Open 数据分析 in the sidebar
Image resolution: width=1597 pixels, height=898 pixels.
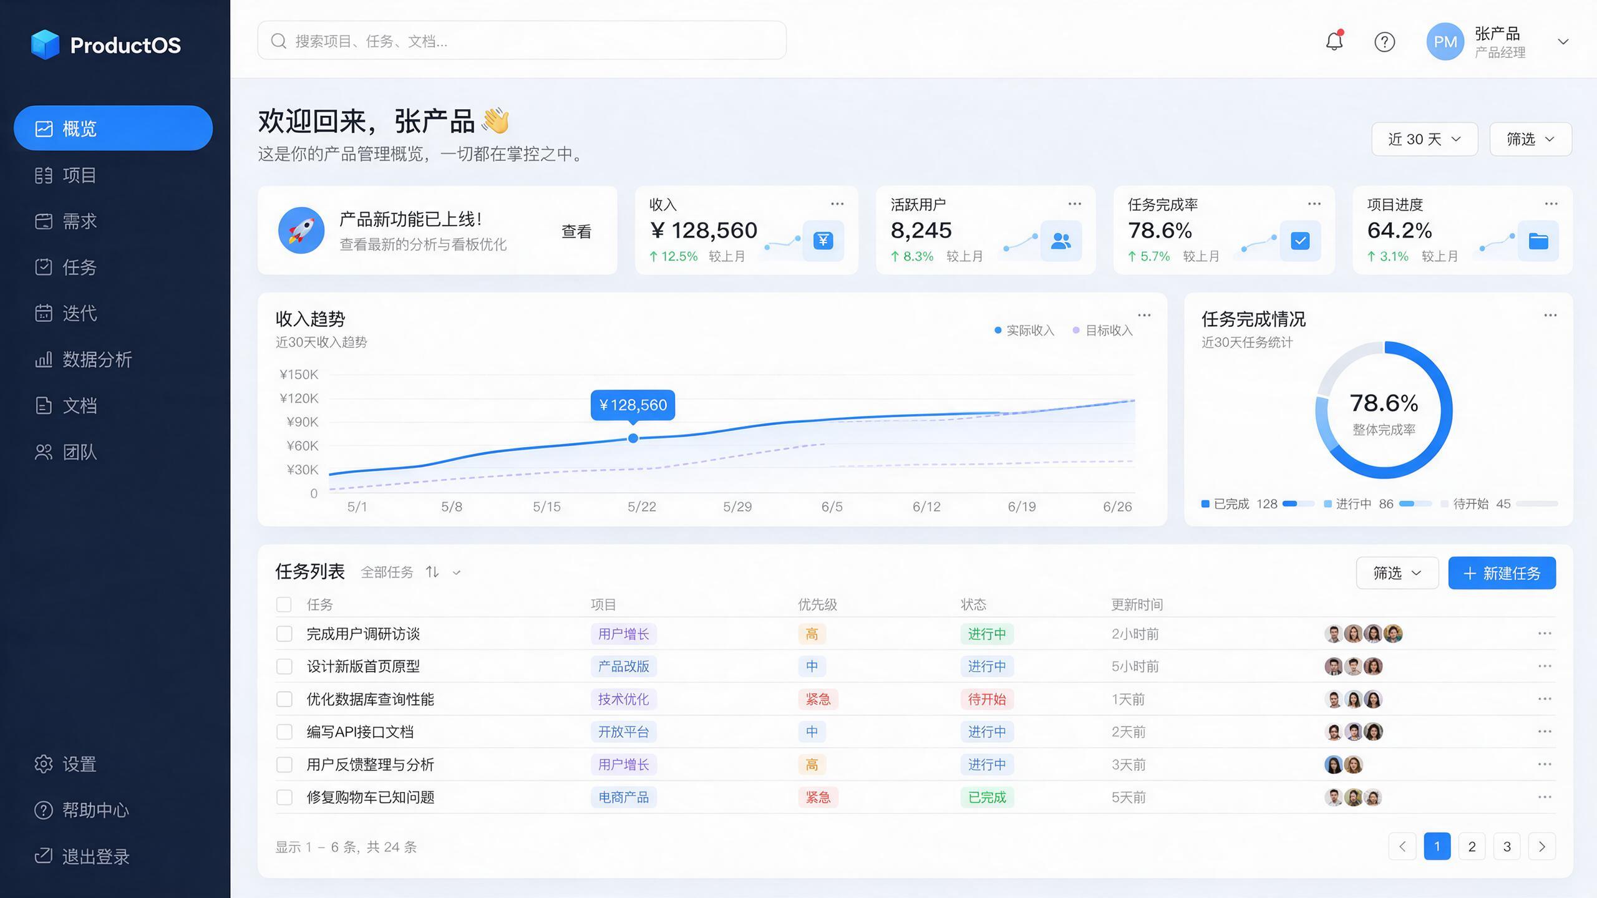[x=113, y=360]
